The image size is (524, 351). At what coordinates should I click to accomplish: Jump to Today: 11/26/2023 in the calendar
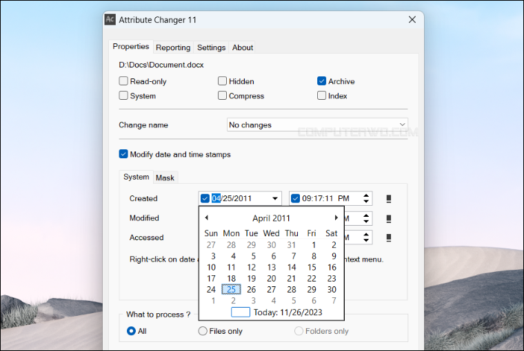point(276,312)
